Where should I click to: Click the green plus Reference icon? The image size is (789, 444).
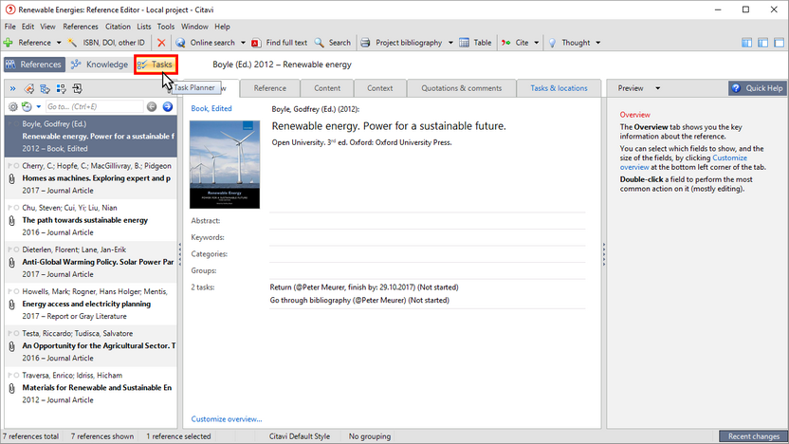[8, 43]
